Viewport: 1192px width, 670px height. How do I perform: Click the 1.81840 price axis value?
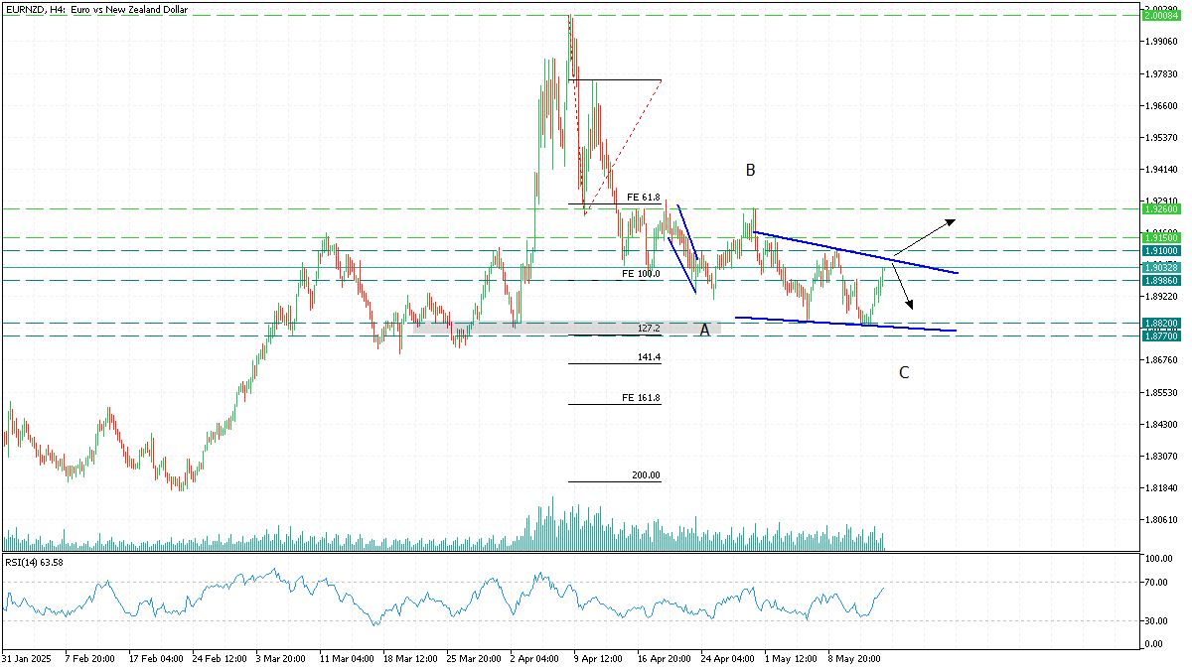point(1161,488)
